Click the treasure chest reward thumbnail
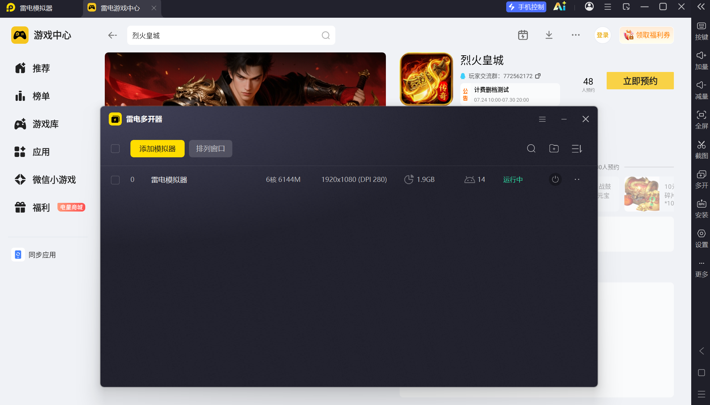Screen dimensions: 710x405 click(642, 194)
